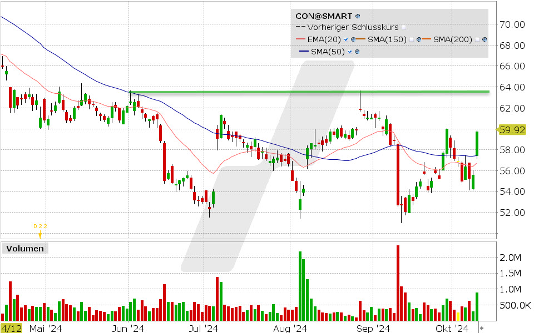
Task: Click the SMA(50) legend label
Action: pyautogui.click(x=328, y=52)
